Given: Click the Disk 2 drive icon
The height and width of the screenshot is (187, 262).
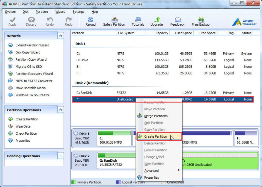Looking at the screenshot, I should point(76,156).
